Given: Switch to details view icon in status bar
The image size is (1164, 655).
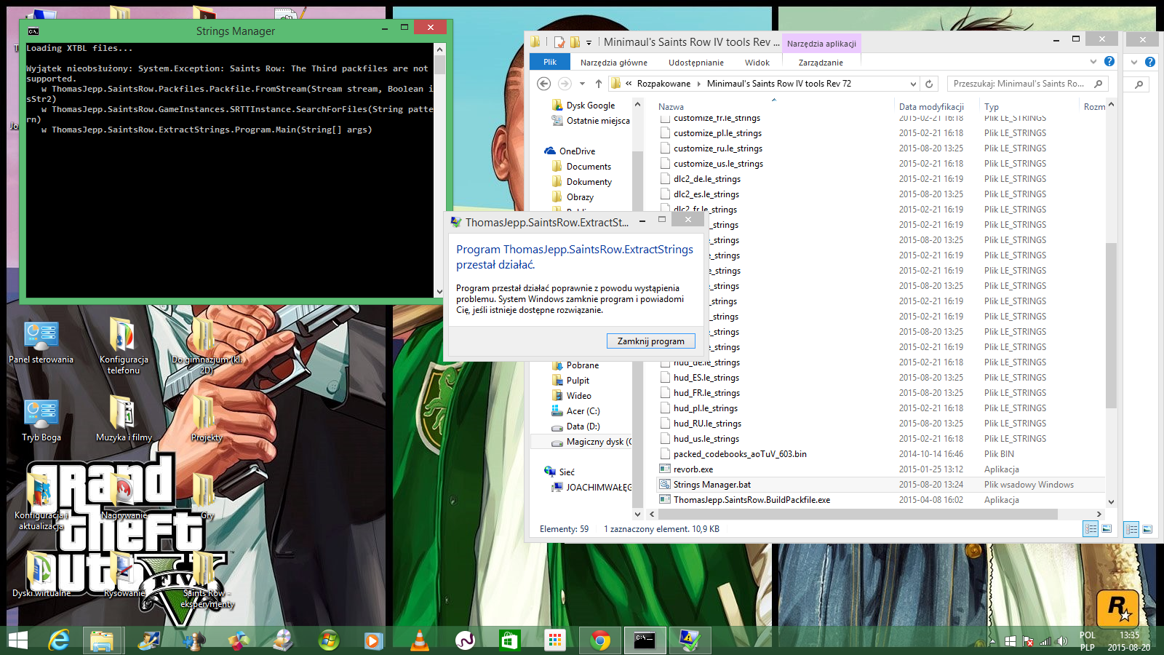Looking at the screenshot, I should click(x=1091, y=529).
